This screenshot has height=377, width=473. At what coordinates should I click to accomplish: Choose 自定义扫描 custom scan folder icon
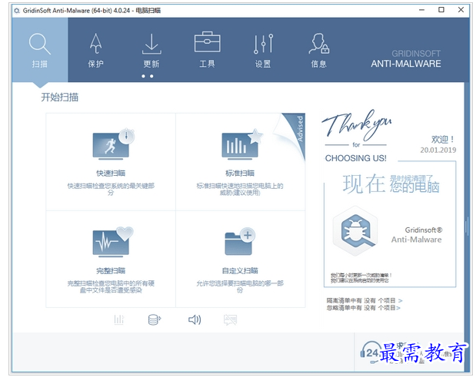(x=240, y=241)
